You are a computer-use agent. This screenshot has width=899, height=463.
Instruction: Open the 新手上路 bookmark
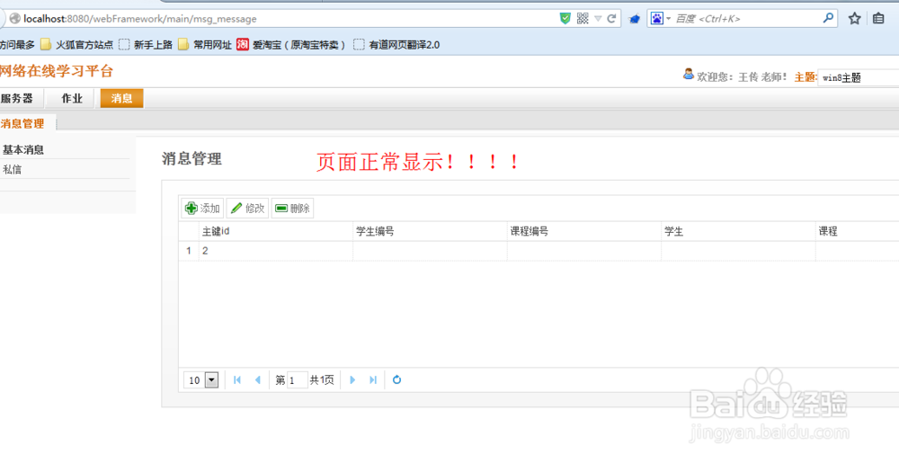(146, 45)
